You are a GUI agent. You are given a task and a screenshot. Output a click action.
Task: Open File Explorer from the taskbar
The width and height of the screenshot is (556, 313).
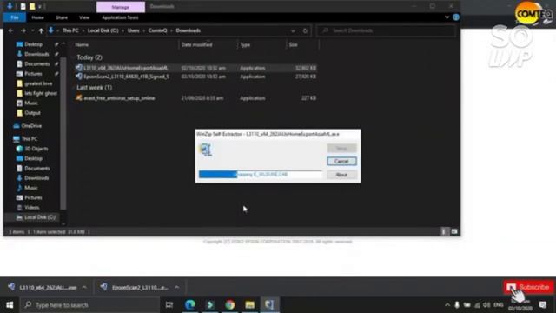[x=249, y=305]
